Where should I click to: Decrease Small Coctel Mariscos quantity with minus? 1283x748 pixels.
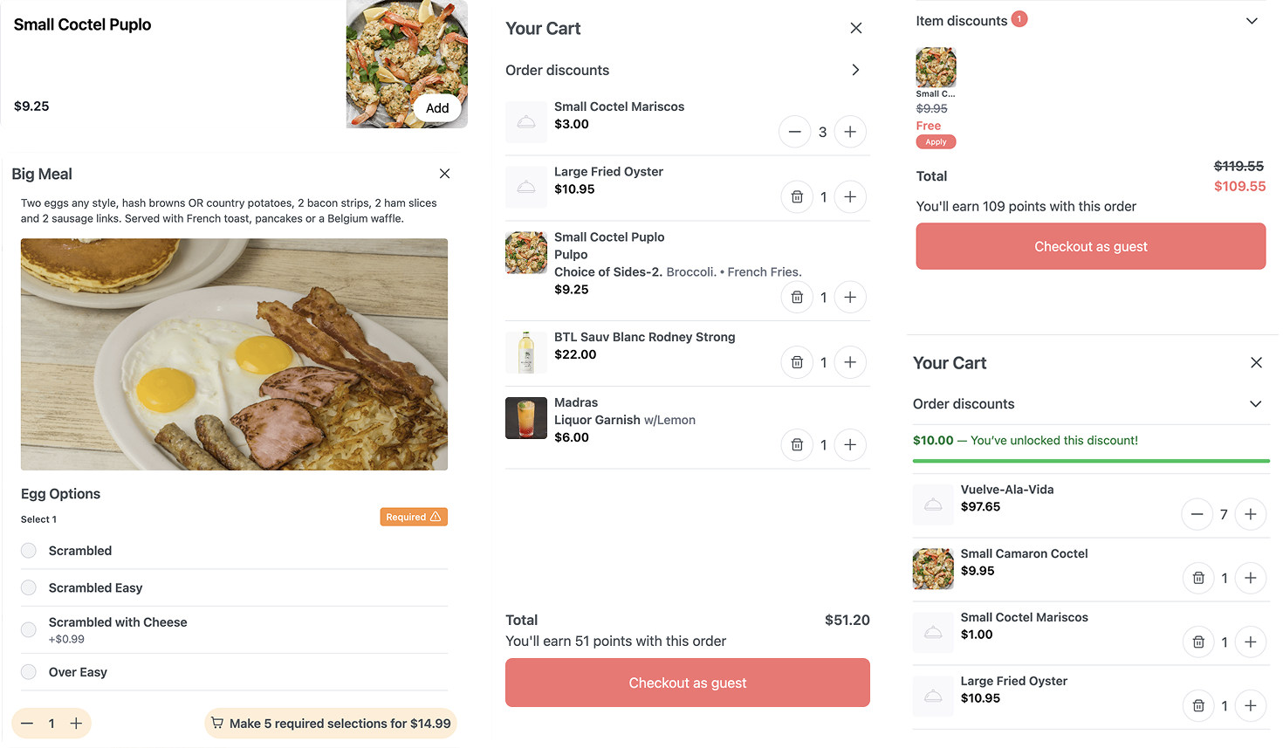point(794,132)
